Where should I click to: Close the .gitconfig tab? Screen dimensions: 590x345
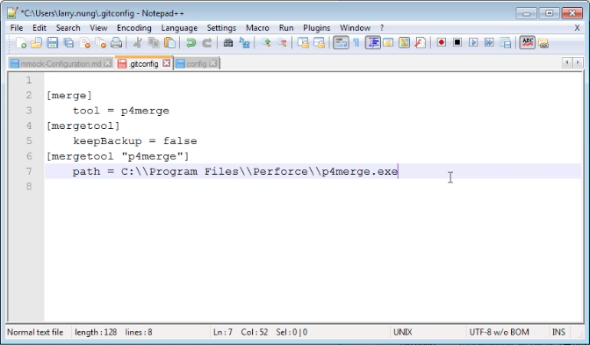coord(166,63)
